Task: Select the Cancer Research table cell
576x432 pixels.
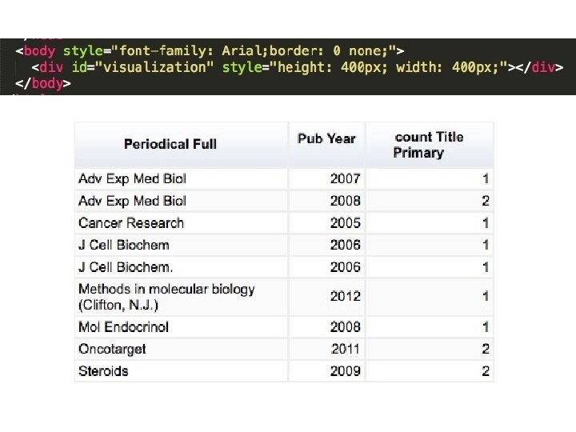Action: point(131,223)
